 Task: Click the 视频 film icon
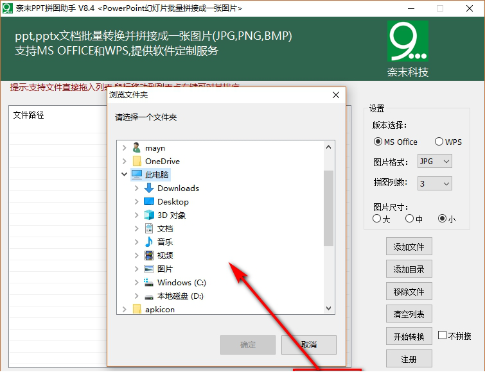[149, 255]
